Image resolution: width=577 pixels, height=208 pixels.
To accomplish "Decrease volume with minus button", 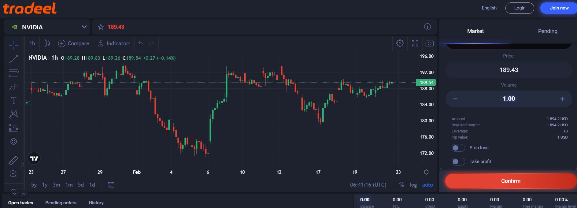I will (x=455, y=99).
